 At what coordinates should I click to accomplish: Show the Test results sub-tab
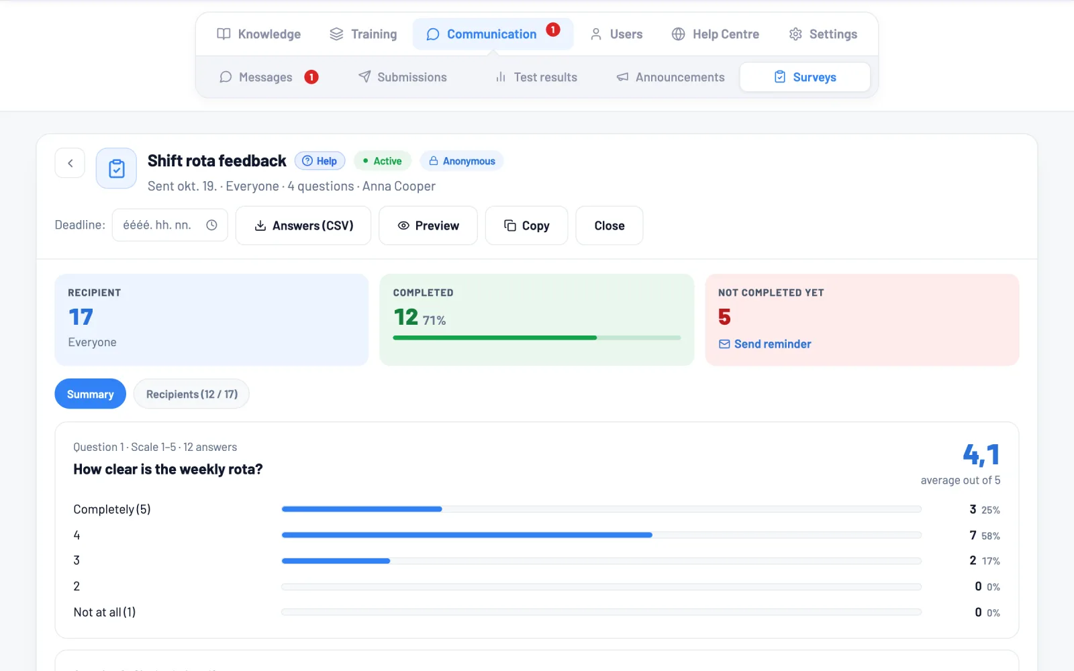coord(536,77)
